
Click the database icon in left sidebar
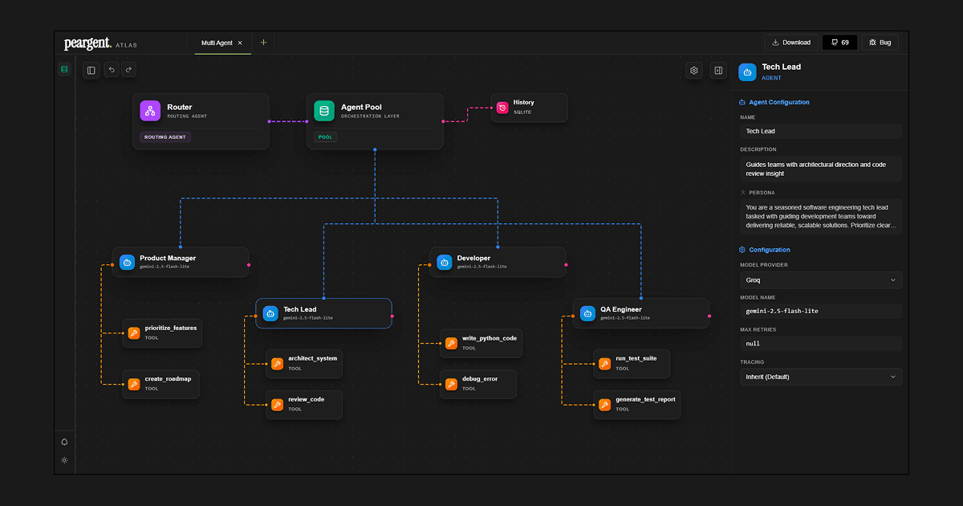64,70
